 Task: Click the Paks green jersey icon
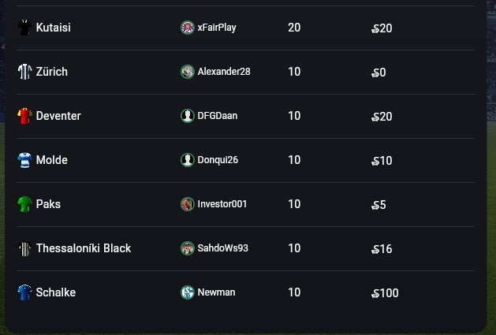pos(24,204)
